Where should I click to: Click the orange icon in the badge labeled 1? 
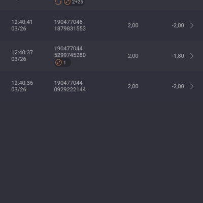tap(58, 62)
